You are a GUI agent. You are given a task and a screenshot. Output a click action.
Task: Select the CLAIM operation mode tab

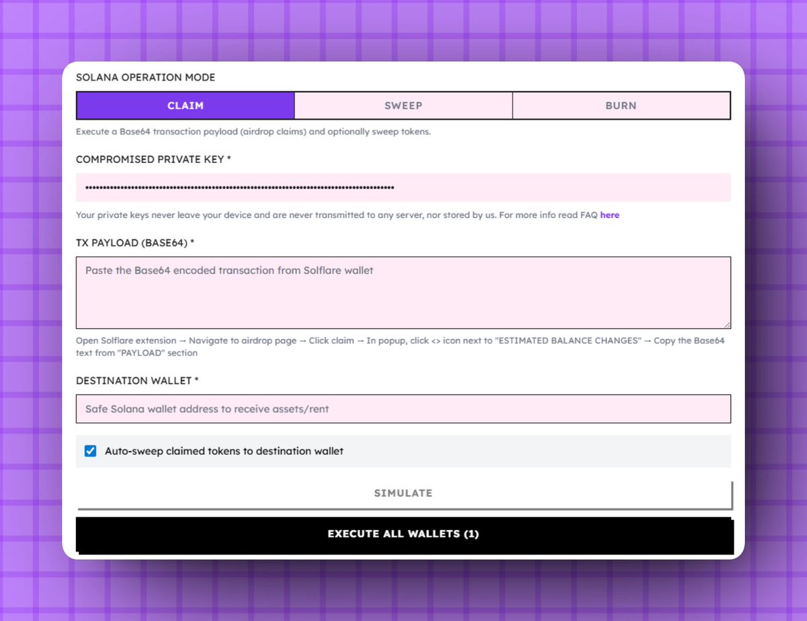point(185,106)
